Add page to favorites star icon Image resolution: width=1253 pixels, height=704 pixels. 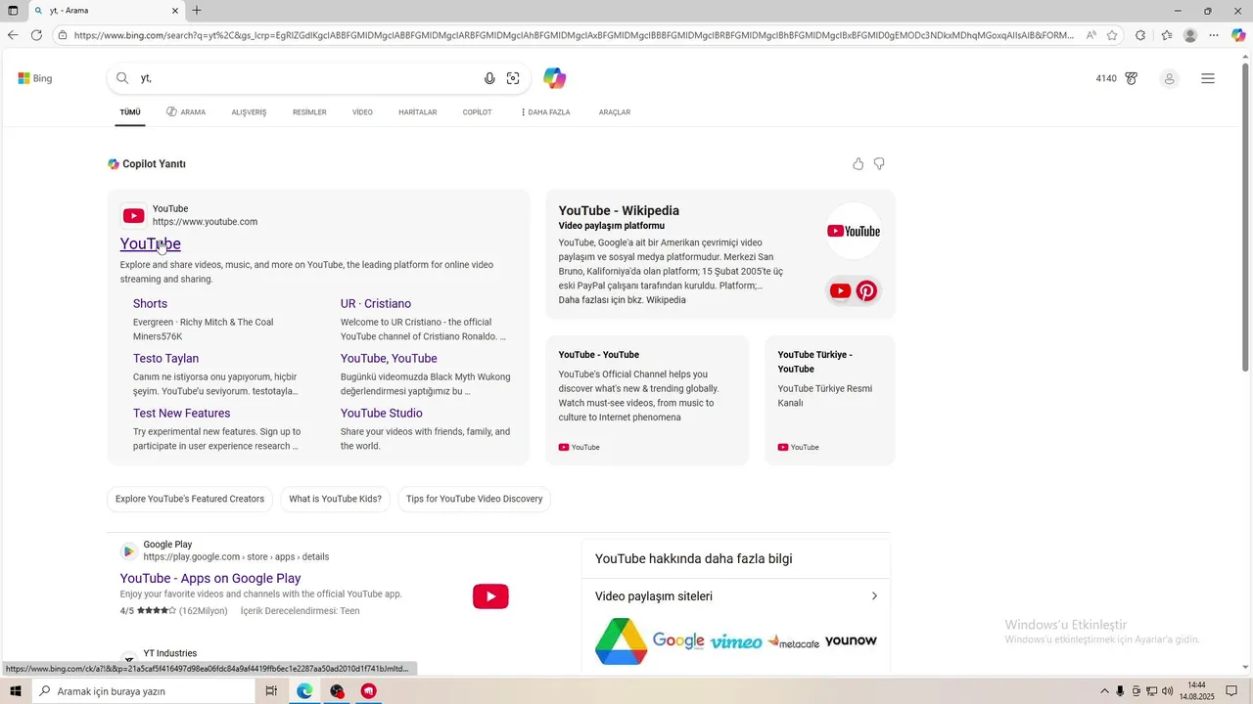tap(1112, 35)
